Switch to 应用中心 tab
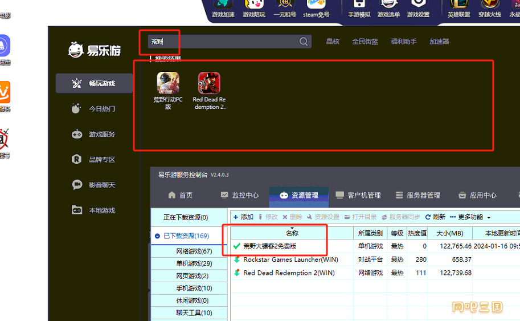 [477, 195]
